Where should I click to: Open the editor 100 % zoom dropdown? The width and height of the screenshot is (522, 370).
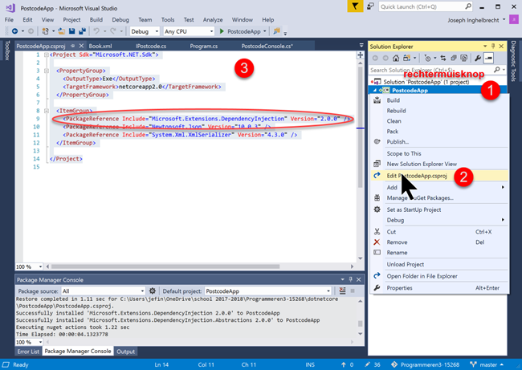point(29,266)
